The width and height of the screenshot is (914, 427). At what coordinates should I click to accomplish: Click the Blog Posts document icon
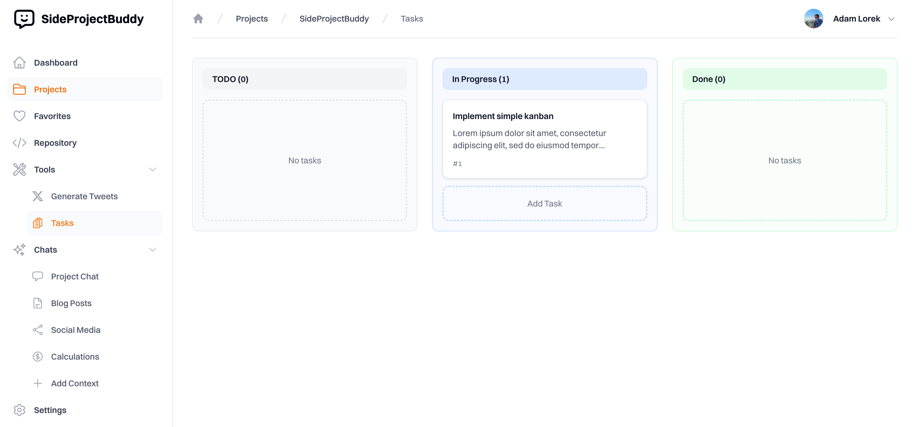[x=38, y=303]
